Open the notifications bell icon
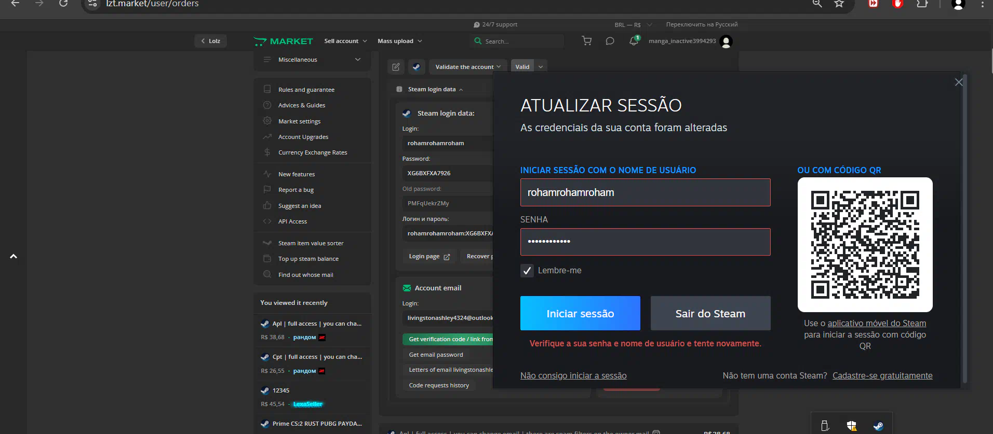The image size is (993, 434). [634, 41]
